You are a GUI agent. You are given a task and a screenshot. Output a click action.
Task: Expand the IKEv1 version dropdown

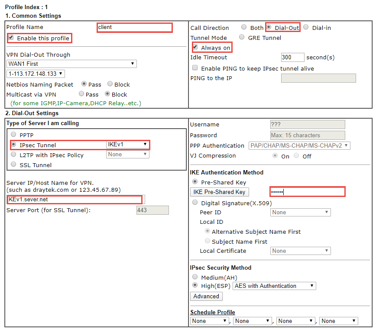click(x=127, y=144)
